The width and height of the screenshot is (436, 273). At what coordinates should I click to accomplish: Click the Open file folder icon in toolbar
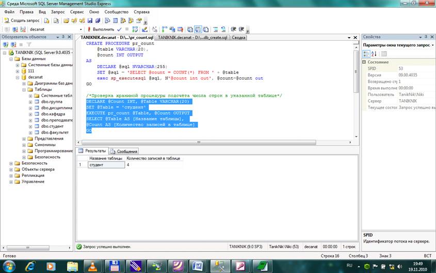coord(67,21)
